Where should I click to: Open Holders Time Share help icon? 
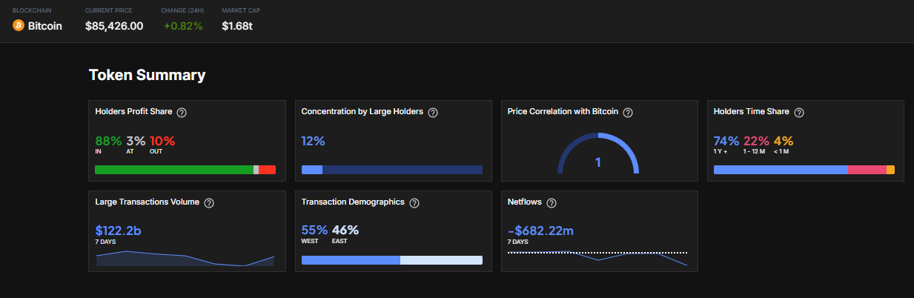(799, 112)
